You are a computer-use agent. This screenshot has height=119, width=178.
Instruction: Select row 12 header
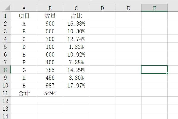coord(5,101)
